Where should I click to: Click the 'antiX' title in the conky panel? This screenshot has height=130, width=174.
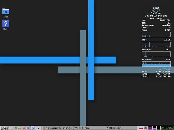pyautogui.click(x=156, y=8)
